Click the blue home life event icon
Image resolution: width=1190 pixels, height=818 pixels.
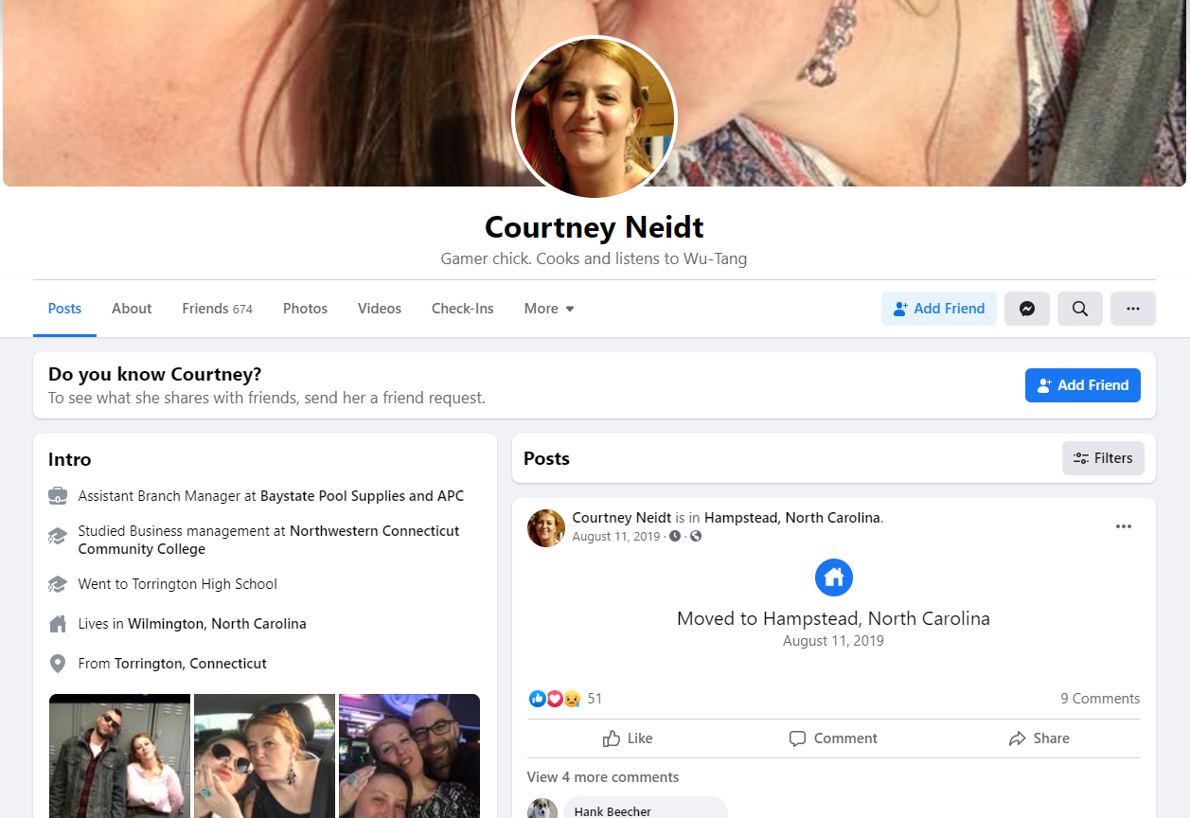tap(834, 578)
